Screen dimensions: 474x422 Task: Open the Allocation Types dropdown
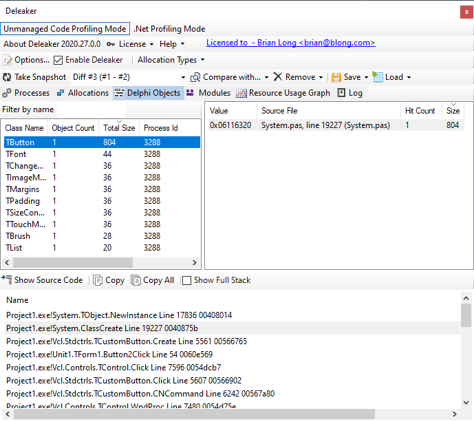pyautogui.click(x=171, y=60)
